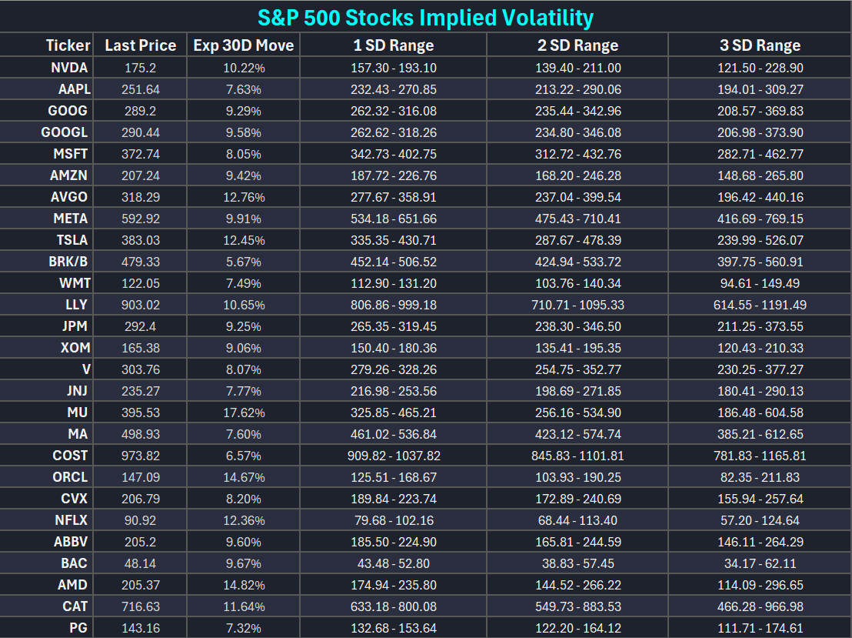
Task: Select the GOOGL ticker cell
Action: coord(65,132)
